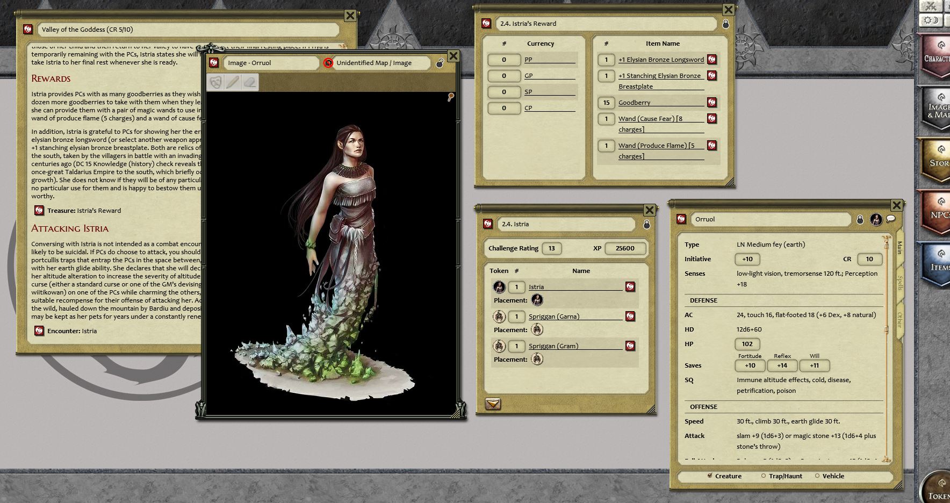This screenshot has width=950, height=503.
Task: Edit the HP value field on Orruol's sheet
Action: (x=747, y=344)
